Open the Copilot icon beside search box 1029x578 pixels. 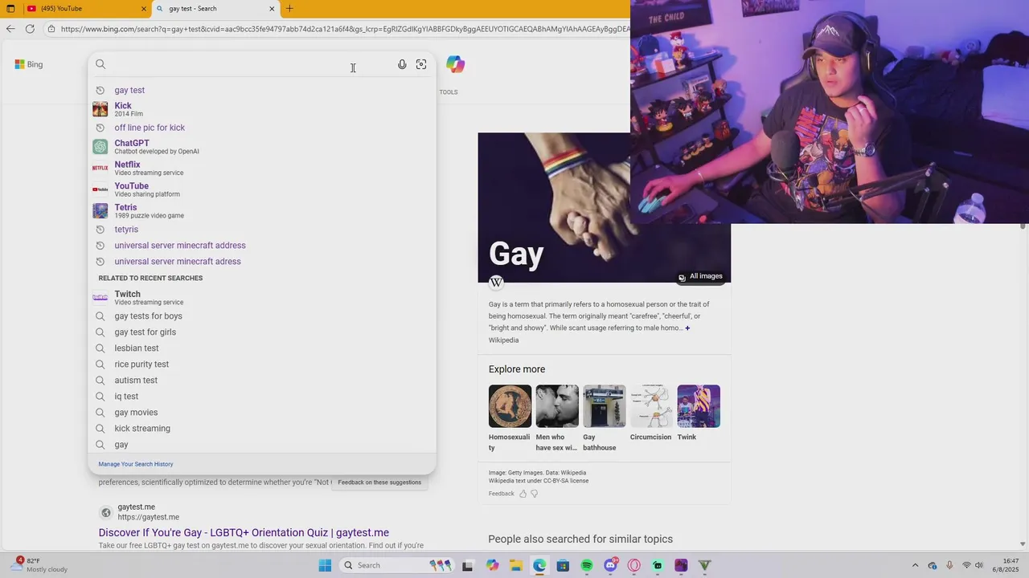tap(455, 64)
